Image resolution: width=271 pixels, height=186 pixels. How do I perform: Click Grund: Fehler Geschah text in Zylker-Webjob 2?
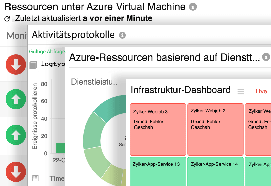pos(205,124)
